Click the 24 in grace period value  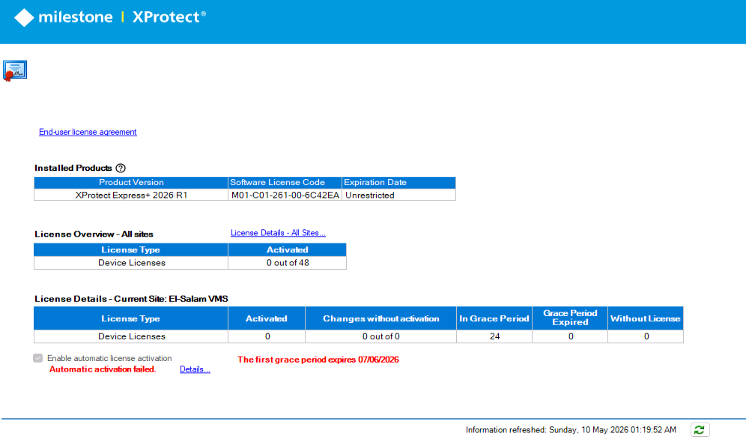[494, 336]
